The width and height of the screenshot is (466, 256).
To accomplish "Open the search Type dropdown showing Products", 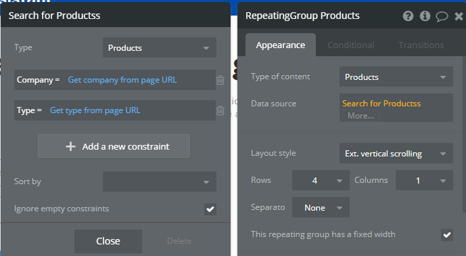I will coord(160,47).
